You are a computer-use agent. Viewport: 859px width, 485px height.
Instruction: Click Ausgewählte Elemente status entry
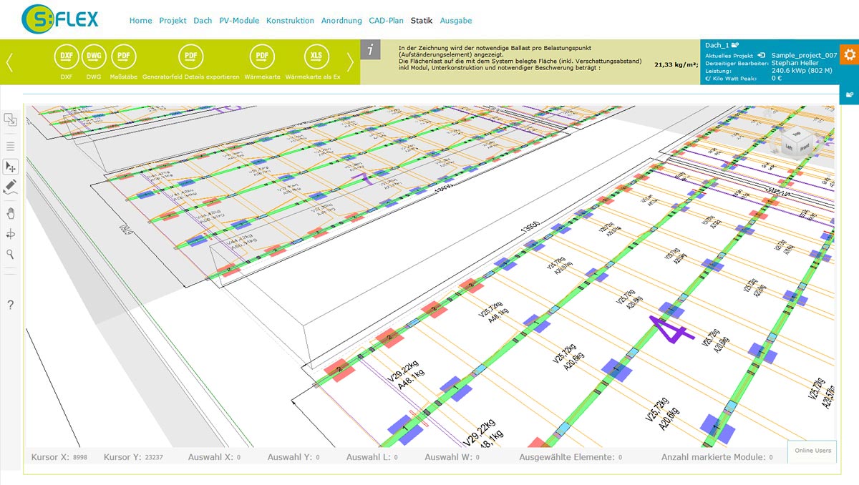[570, 456]
